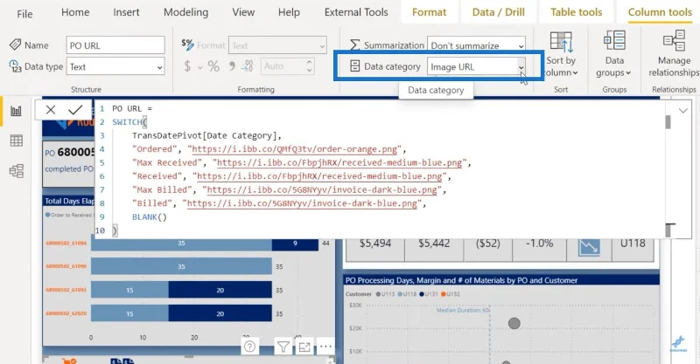Image resolution: width=700 pixels, height=364 pixels.
Task: Click the decimal places icon
Action: pyautogui.click(x=248, y=67)
